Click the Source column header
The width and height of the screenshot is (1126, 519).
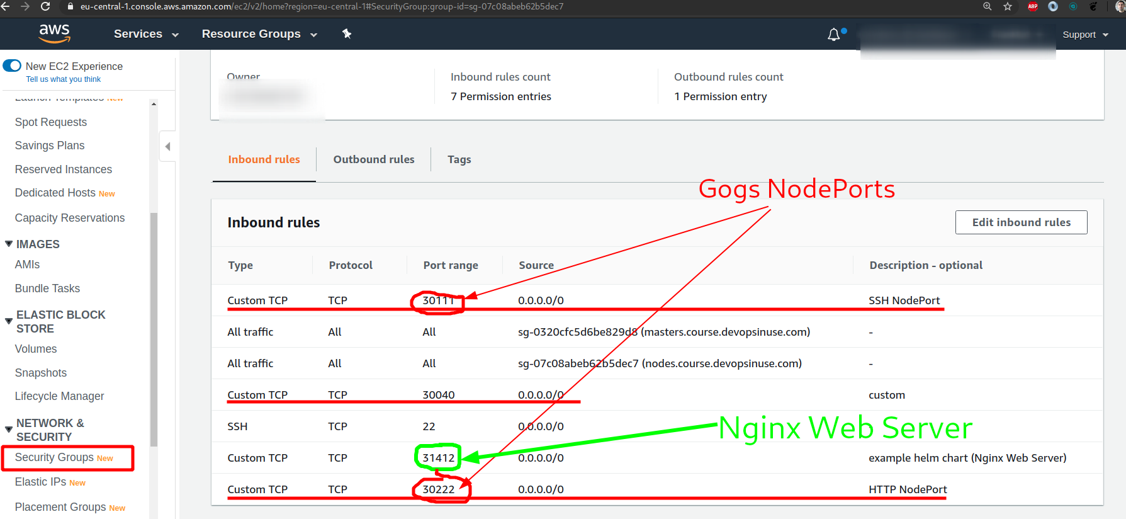pyautogui.click(x=536, y=265)
